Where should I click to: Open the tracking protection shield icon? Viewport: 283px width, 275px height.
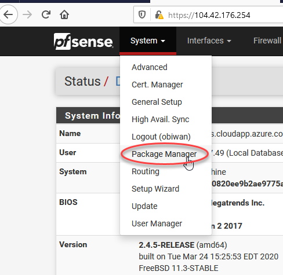point(142,14)
